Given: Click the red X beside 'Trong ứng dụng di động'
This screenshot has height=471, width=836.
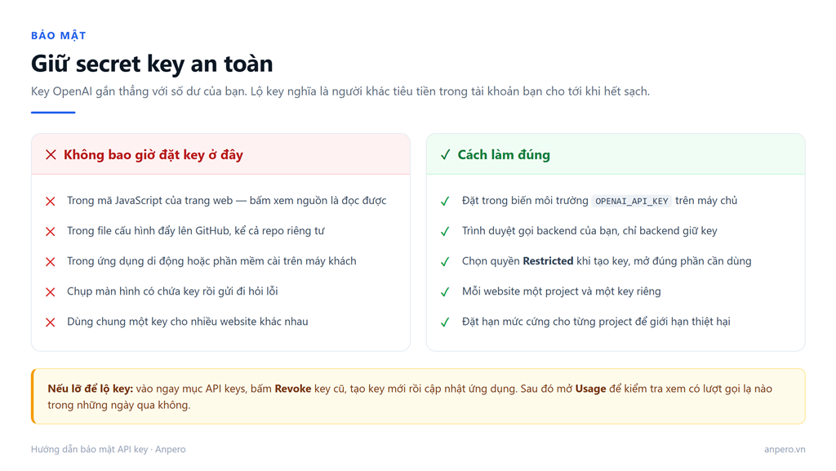Looking at the screenshot, I should pyautogui.click(x=50, y=262).
